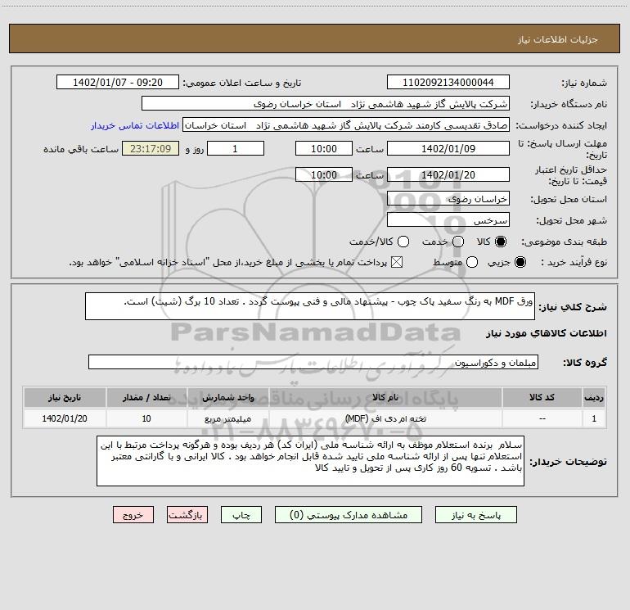Viewport: 630px width, 610px height.
Task: Click the announcement date field 1402/01/07 - 09:20
Action: (118, 82)
